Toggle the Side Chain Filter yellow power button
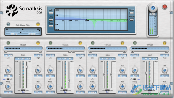Image resolution: width=174 pixels, height=98 pixels. point(38,24)
